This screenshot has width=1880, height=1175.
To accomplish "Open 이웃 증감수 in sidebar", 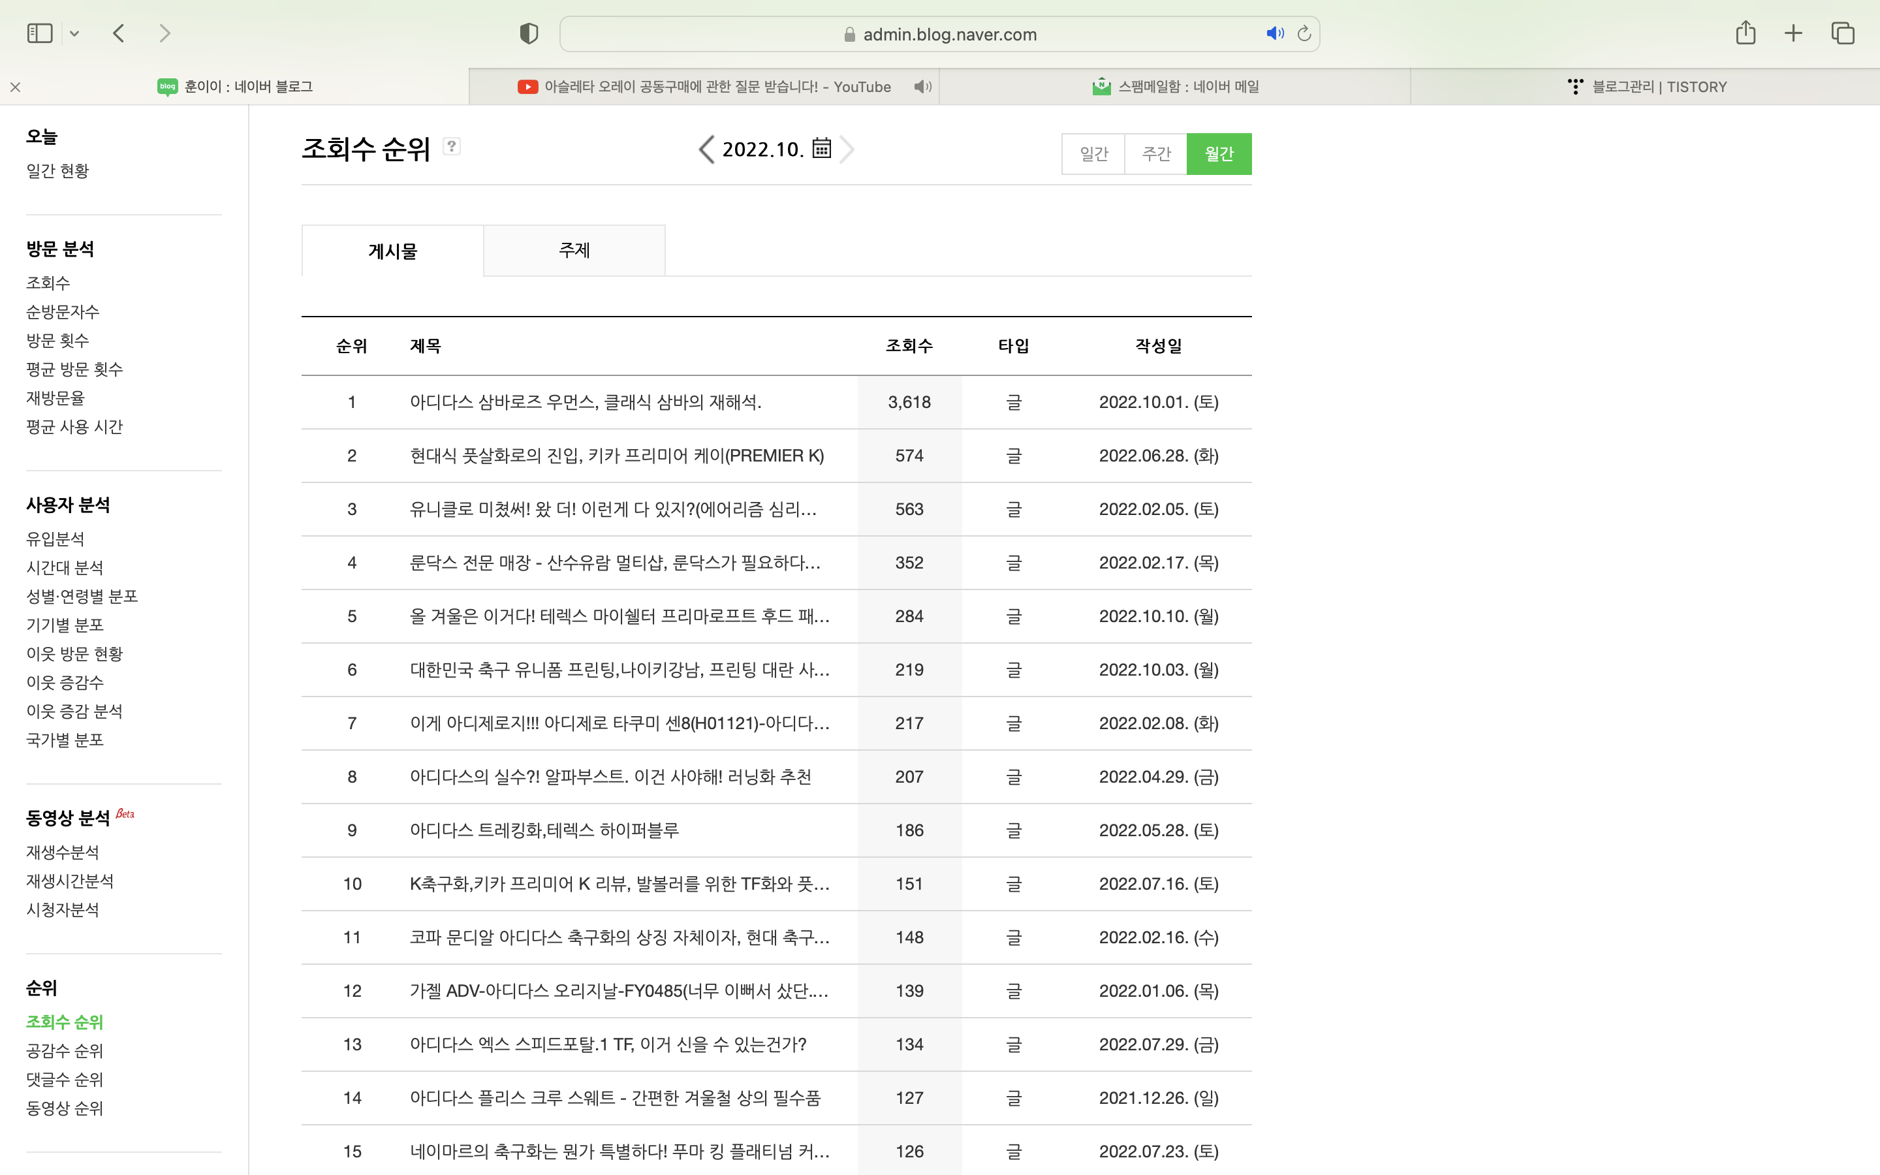I will [x=65, y=682].
